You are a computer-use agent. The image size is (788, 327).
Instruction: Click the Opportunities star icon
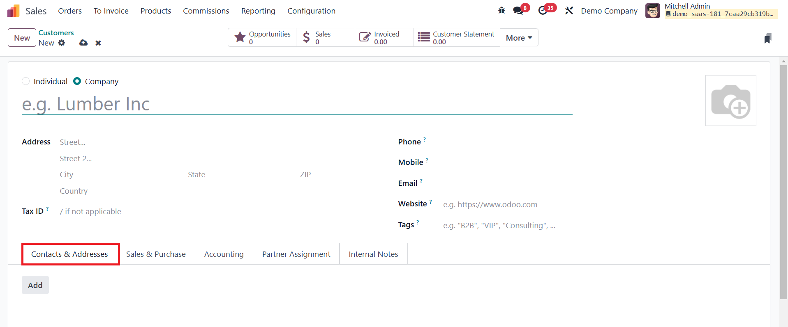click(240, 37)
